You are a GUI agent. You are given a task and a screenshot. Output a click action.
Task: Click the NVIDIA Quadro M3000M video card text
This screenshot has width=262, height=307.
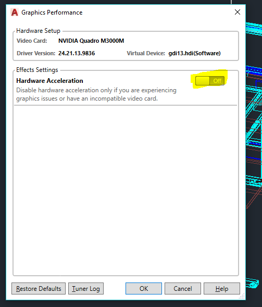[91, 41]
